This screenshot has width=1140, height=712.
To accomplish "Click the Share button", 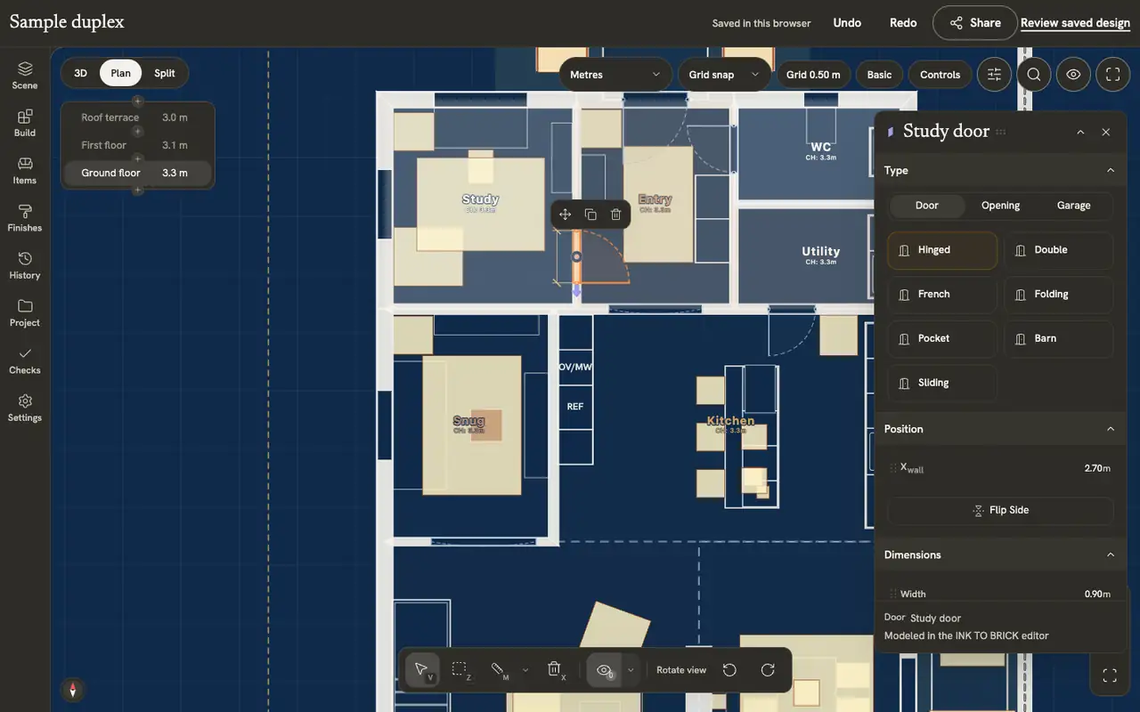I will tap(975, 23).
